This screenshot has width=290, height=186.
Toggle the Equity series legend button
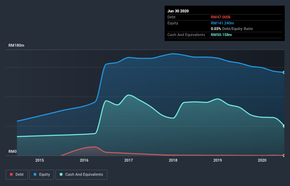42,175
